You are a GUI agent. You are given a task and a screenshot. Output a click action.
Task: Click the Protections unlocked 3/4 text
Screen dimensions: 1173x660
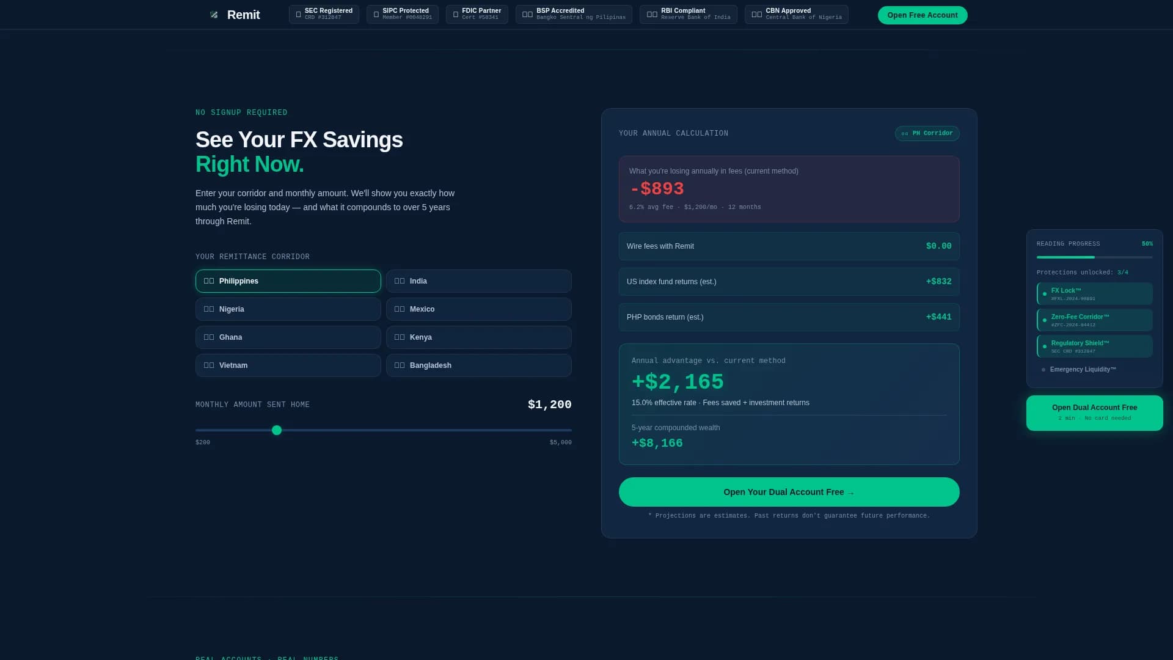[x=1082, y=273]
